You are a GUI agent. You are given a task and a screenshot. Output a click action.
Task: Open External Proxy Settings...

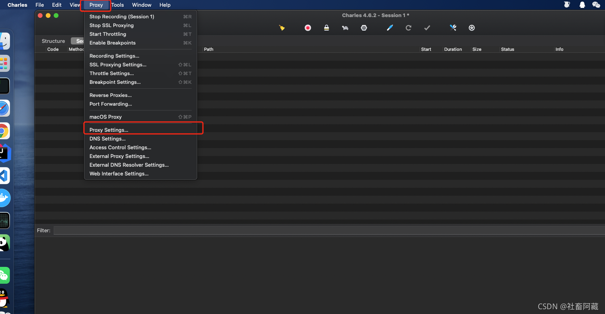(x=141, y=156)
